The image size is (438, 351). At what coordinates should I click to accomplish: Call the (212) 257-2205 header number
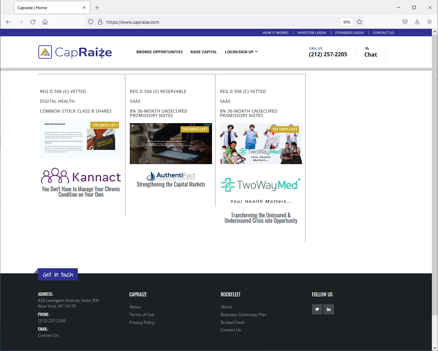328,54
